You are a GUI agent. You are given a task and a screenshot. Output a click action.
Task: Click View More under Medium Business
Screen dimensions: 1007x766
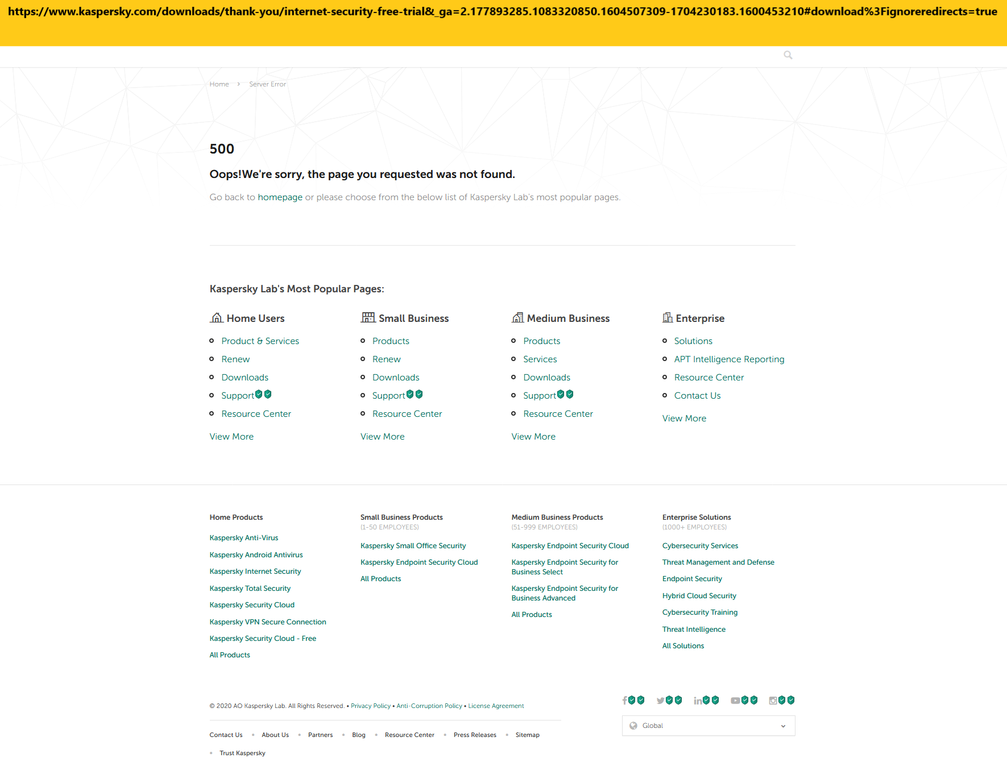[x=533, y=436]
